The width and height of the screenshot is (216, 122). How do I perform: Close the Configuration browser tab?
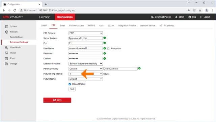39,4
